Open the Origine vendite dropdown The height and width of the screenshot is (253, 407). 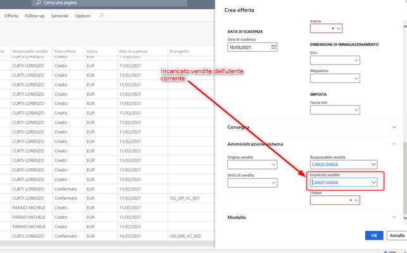tap(273, 164)
